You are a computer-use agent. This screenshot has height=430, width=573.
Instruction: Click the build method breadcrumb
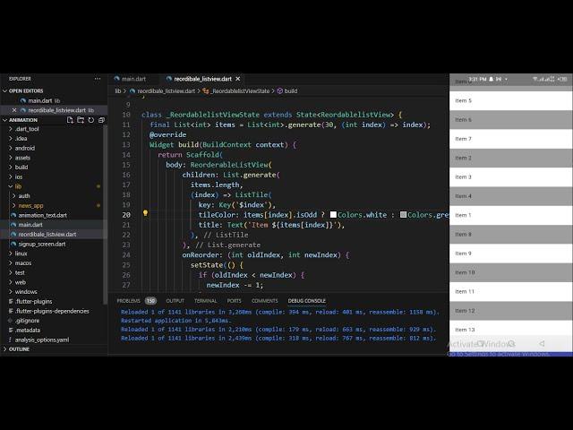click(x=287, y=91)
